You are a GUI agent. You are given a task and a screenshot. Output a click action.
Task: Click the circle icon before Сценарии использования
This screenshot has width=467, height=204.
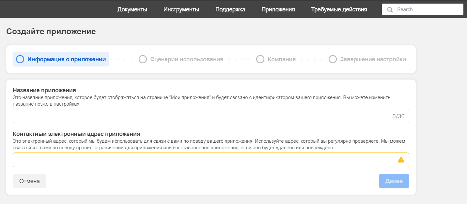pos(143,59)
